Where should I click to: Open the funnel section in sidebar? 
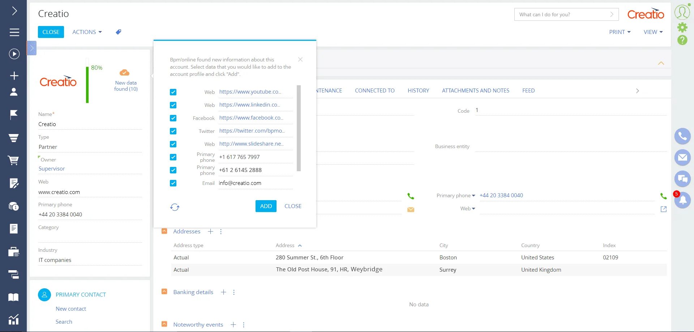pos(14,138)
